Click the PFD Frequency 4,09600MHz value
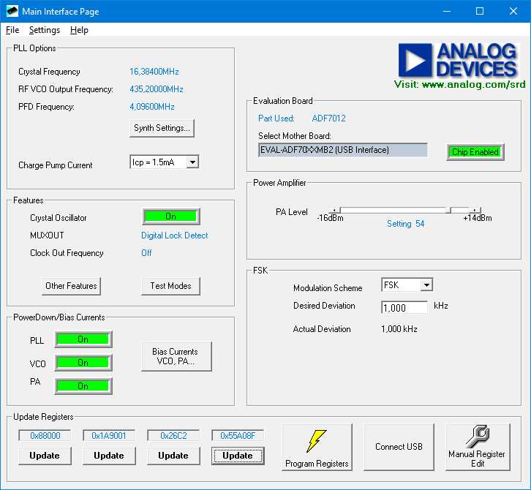The height and width of the screenshot is (490, 531). (x=151, y=107)
